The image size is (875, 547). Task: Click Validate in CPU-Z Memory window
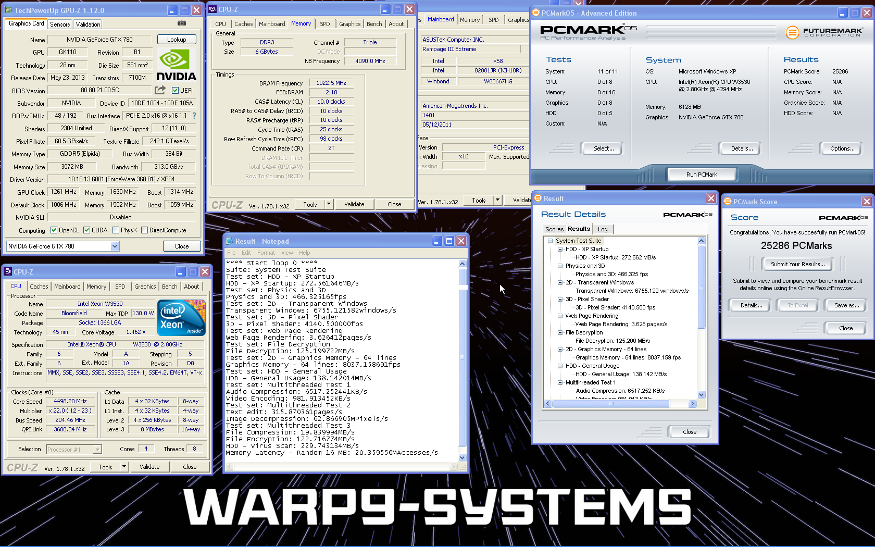(x=354, y=204)
